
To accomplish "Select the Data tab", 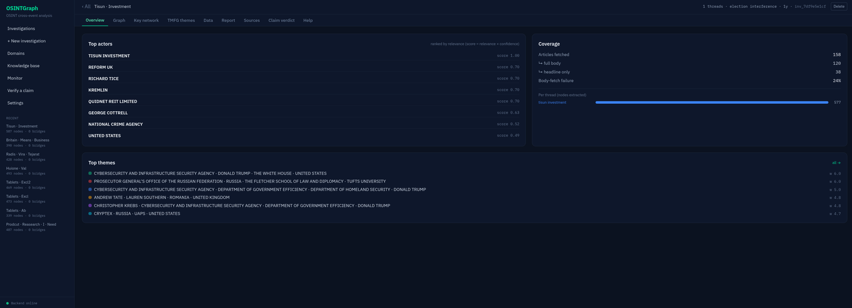I will 208,20.
